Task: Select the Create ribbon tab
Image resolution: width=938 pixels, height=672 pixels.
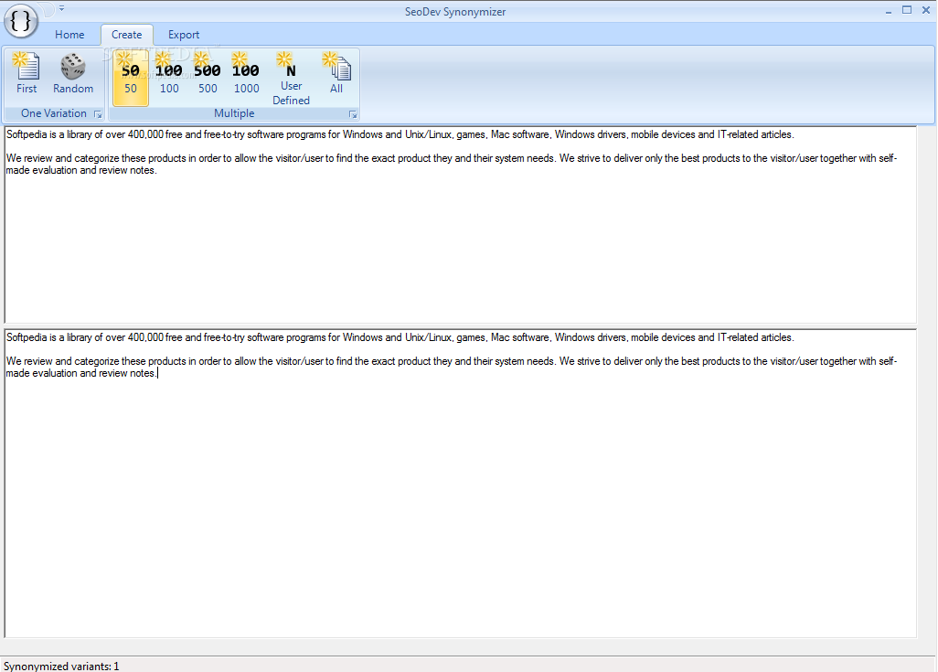Action: [127, 35]
